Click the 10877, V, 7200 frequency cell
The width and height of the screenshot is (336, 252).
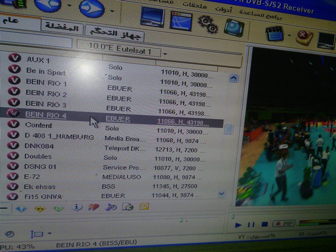click(x=178, y=168)
